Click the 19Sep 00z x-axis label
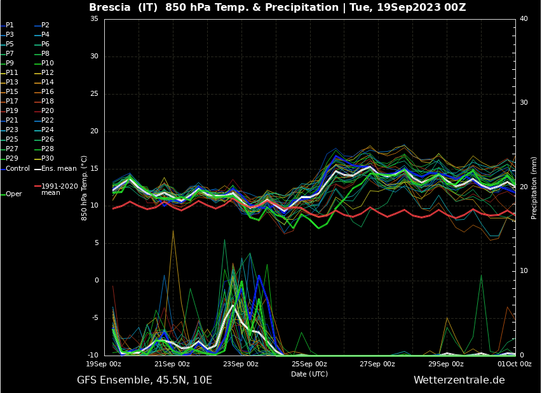The width and height of the screenshot is (542, 393). click(x=104, y=364)
